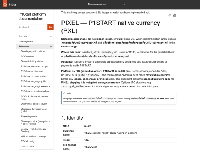Click the orange Go button

pyautogui.click(x=50, y=27)
